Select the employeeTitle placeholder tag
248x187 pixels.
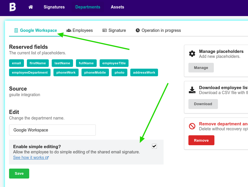coord(114,63)
